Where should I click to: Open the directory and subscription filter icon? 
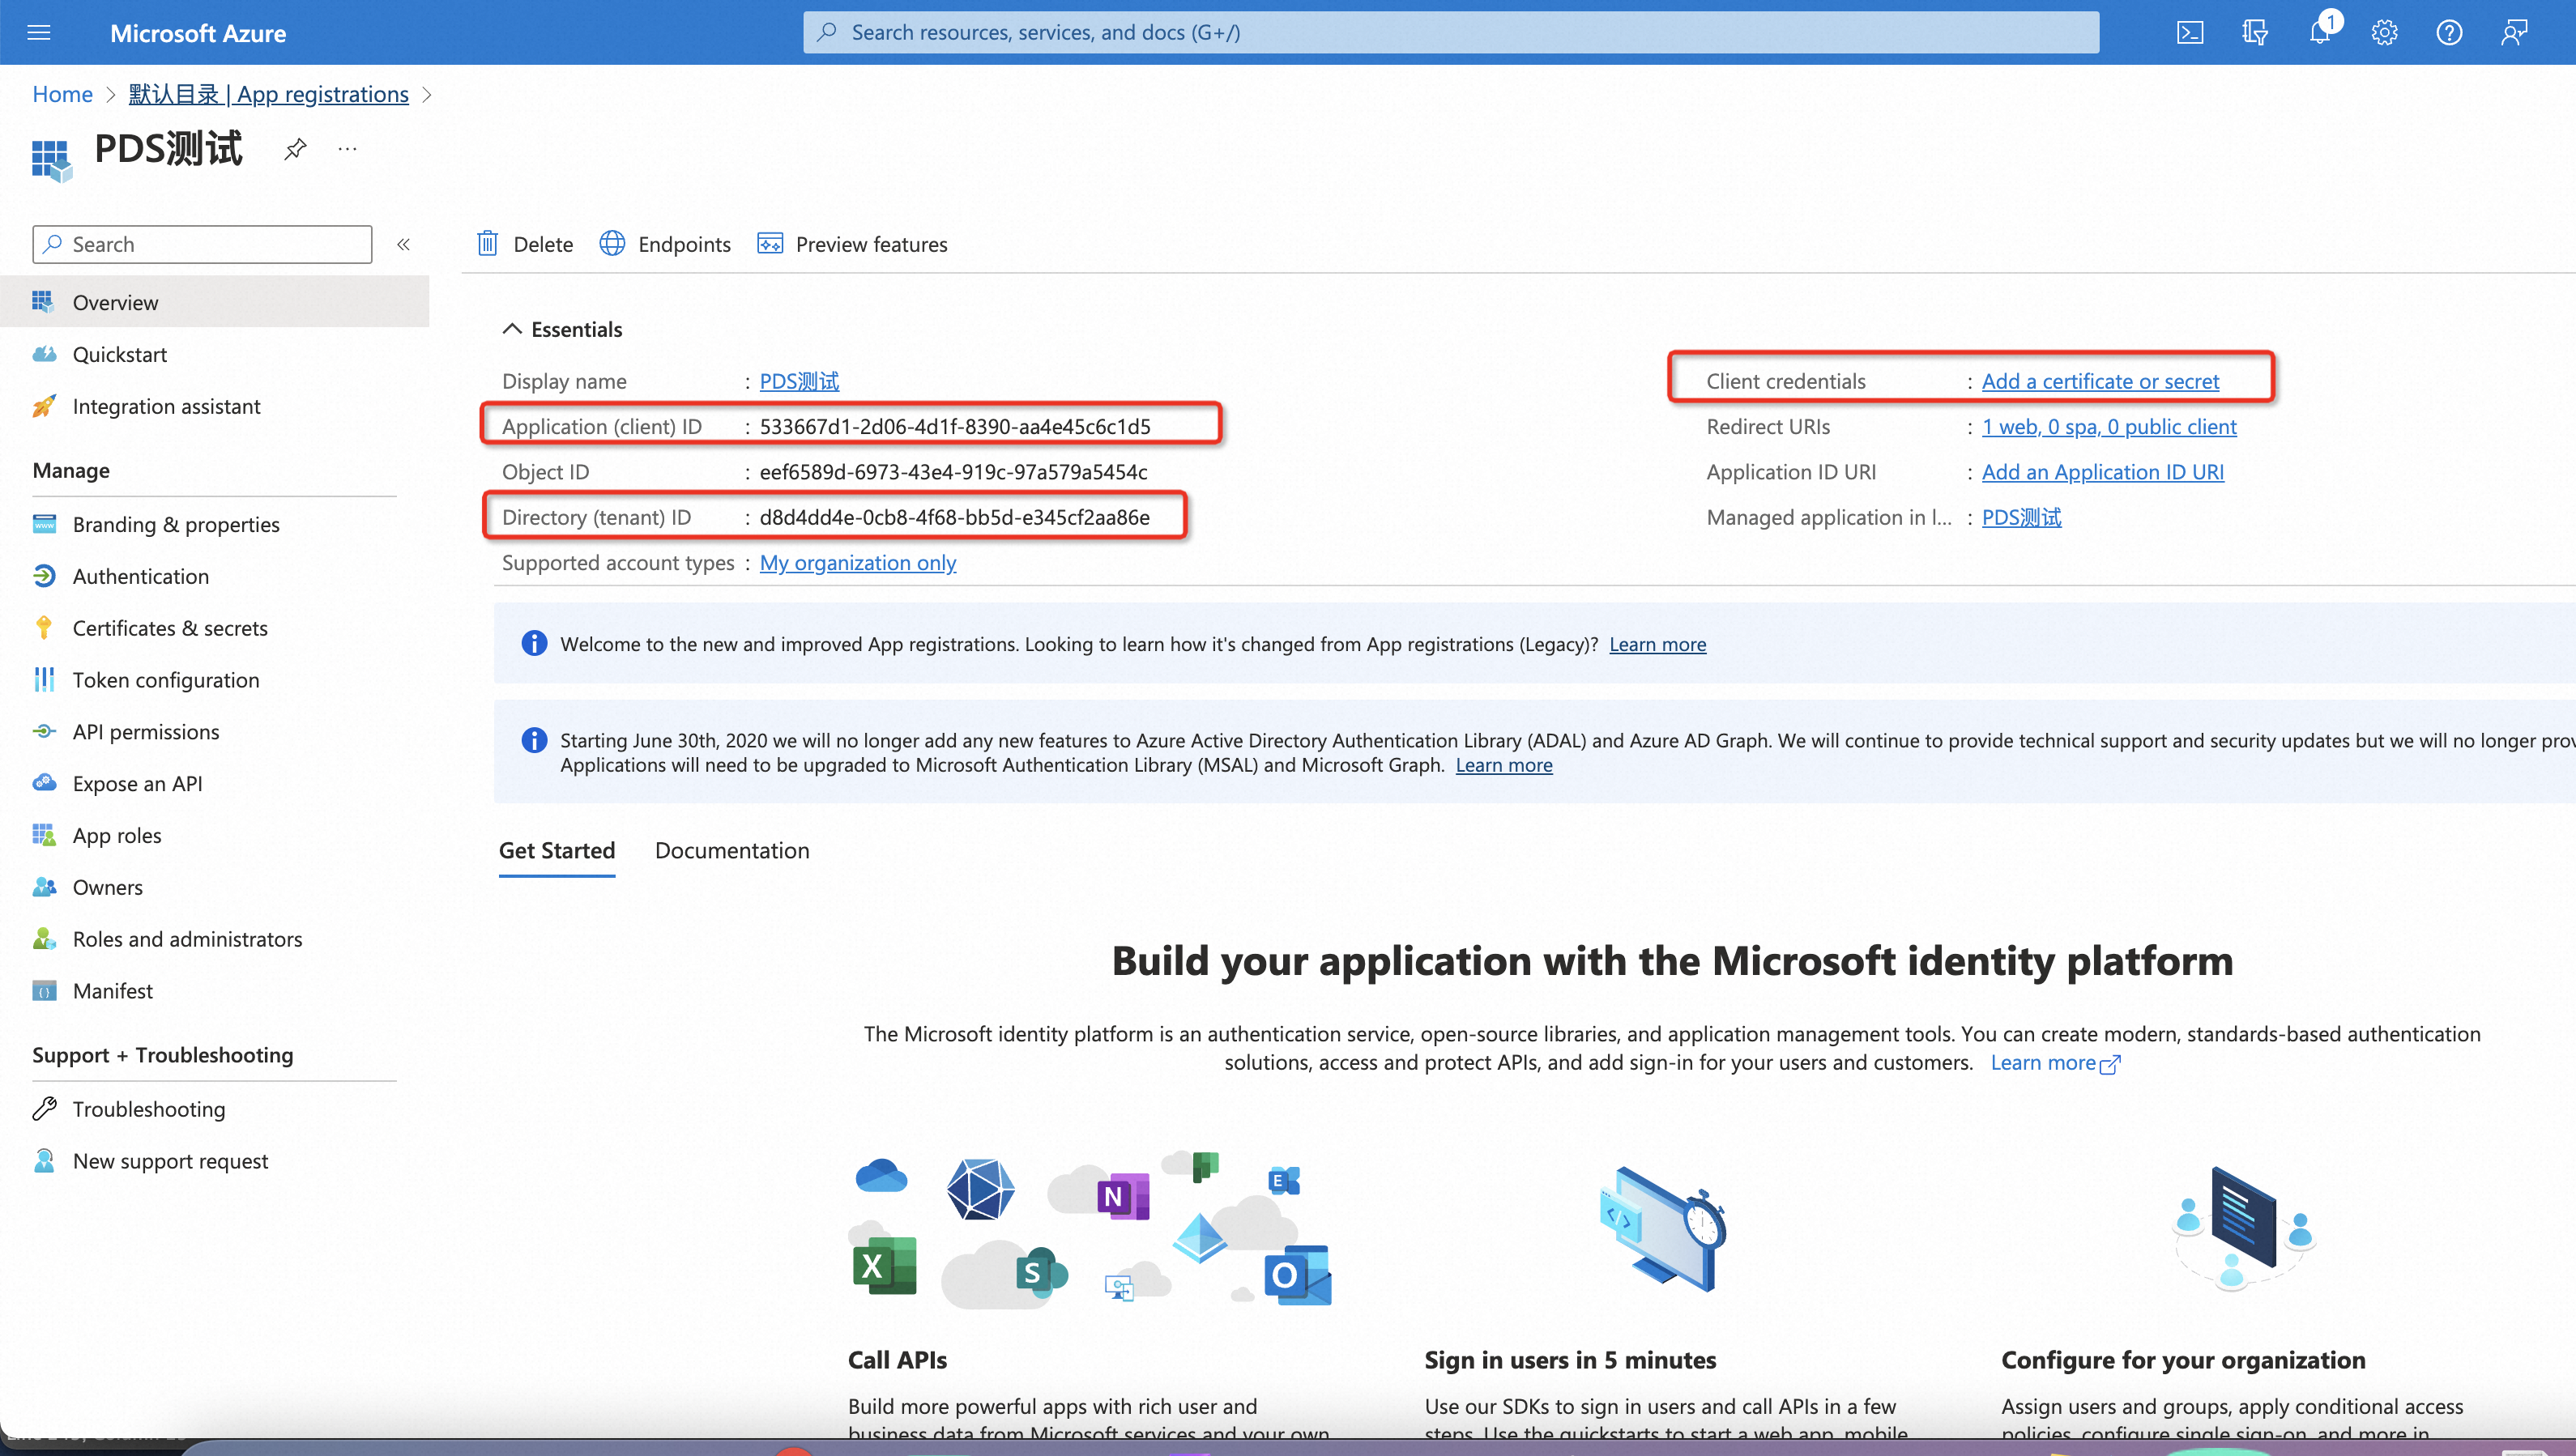(x=2255, y=33)
